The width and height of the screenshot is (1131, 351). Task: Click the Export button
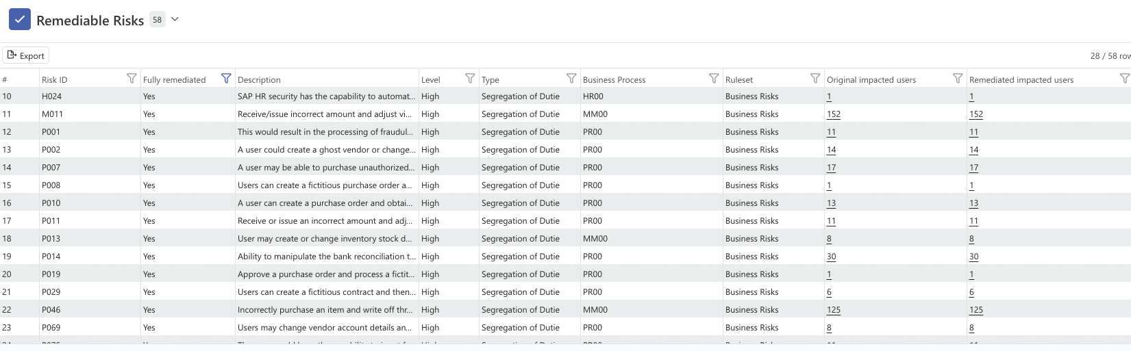point(26,55)
